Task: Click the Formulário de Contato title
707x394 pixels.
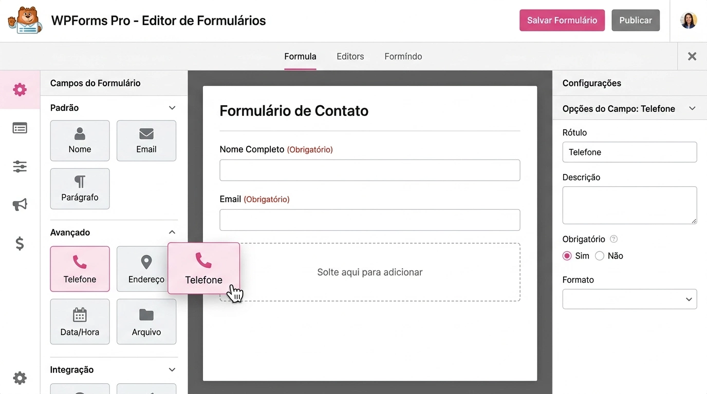Action: (294, 111)
